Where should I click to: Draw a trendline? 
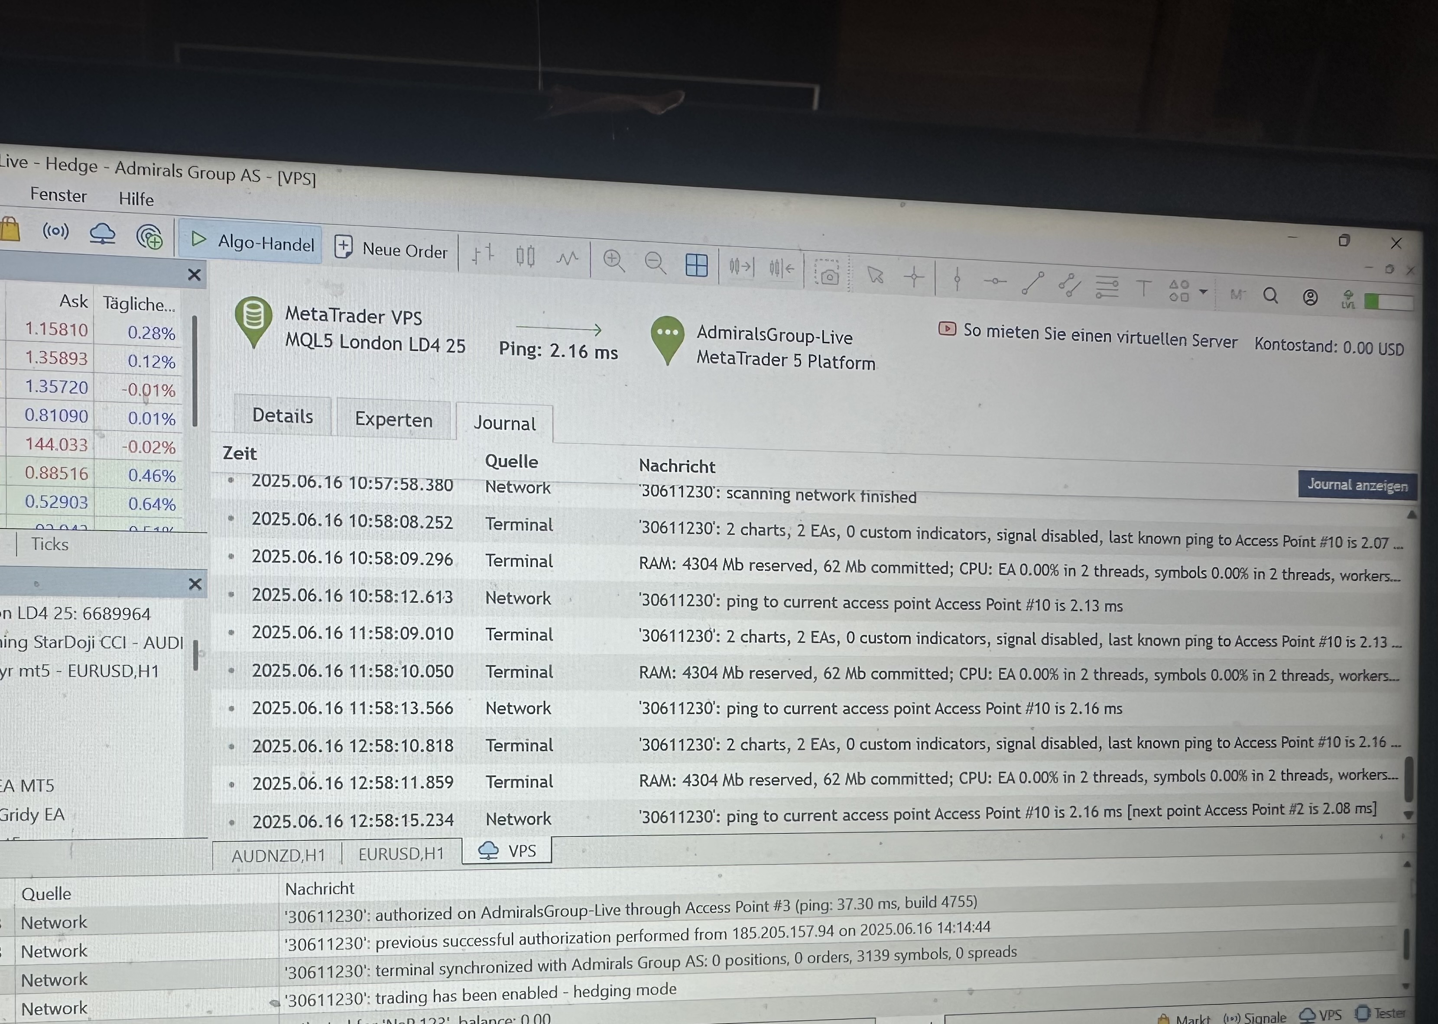[1032, 282]
